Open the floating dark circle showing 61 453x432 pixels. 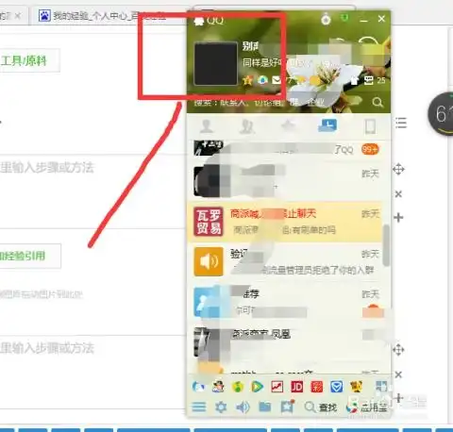click(441, 114)
